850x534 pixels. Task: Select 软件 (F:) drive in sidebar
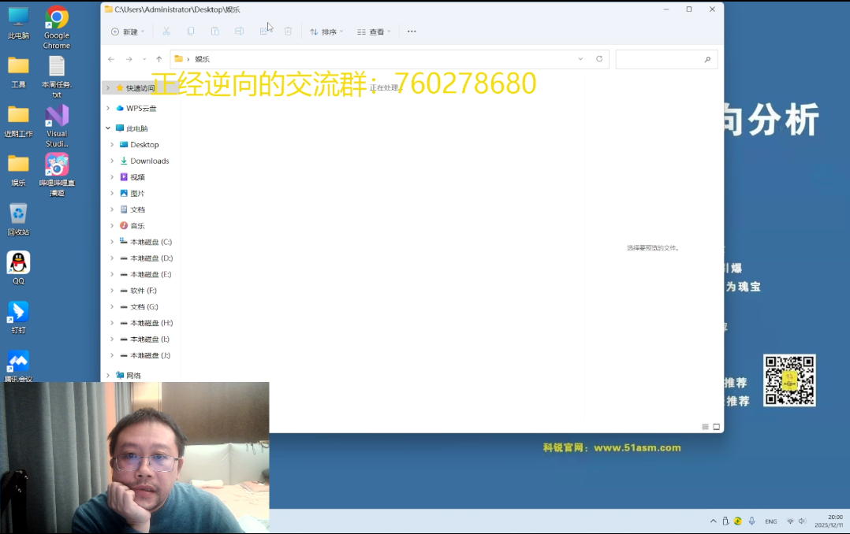click(x=143, y=291)
